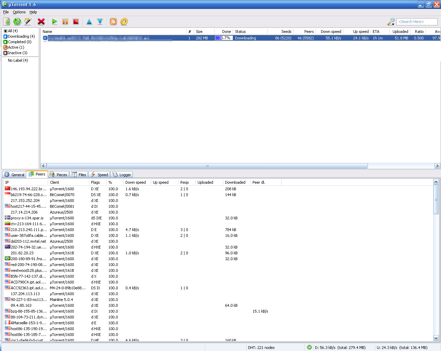Click torrent list scroll right arrow
This screenshot has width=441, height=351.
(x=437, y=166)
